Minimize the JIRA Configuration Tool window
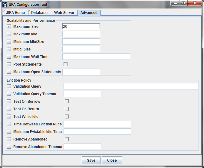This screenshot has width=204, height=168. [175, 3]
